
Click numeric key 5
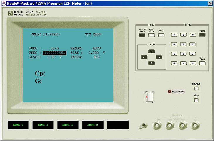[x=183, y=44]
